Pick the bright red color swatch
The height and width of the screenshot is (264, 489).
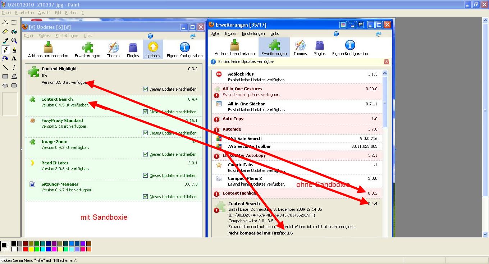[x=26, y=249]
